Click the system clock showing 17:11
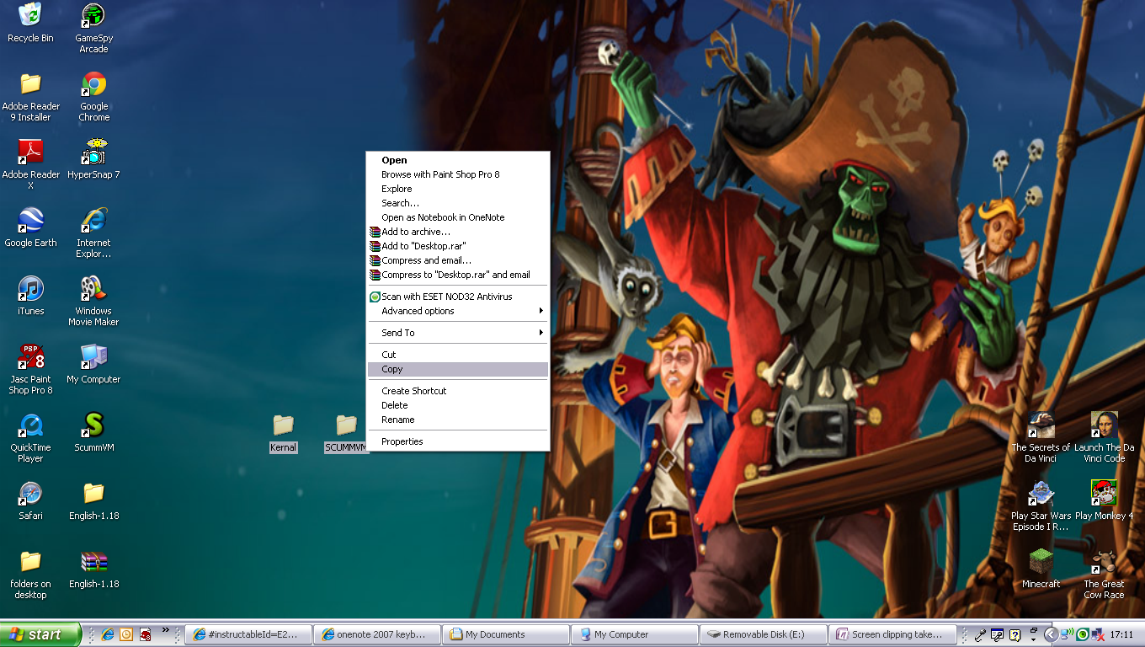Image resolution: width=1145 pixels, height=647 pixels. (x=1121, y=634)
